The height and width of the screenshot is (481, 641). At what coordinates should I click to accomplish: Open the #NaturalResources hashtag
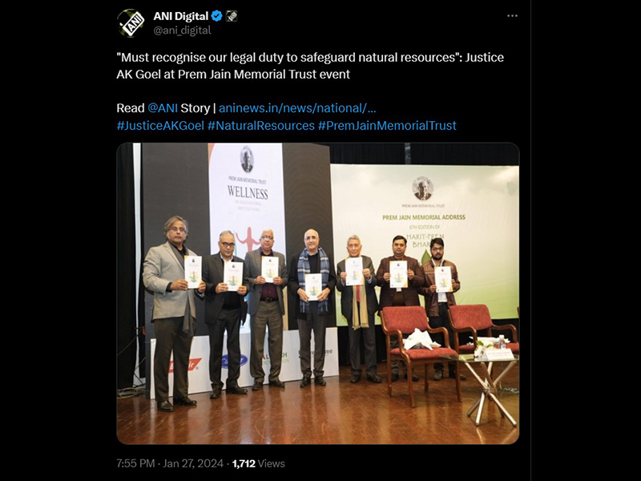(261, 125)
